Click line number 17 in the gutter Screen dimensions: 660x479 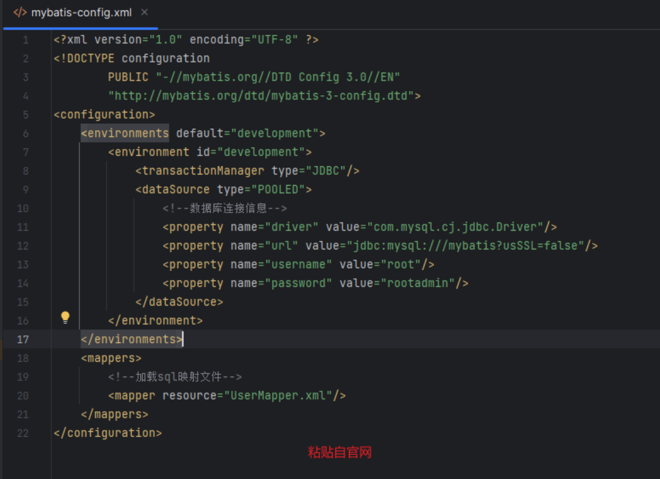tap(23, 339)
